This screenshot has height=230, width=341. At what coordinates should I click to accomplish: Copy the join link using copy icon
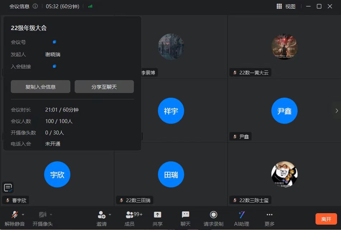point(55,66)
